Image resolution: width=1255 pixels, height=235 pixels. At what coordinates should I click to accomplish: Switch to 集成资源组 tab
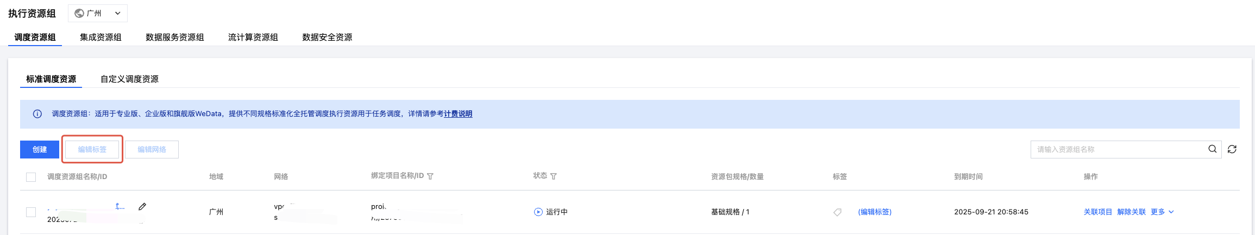pos(101,37)
